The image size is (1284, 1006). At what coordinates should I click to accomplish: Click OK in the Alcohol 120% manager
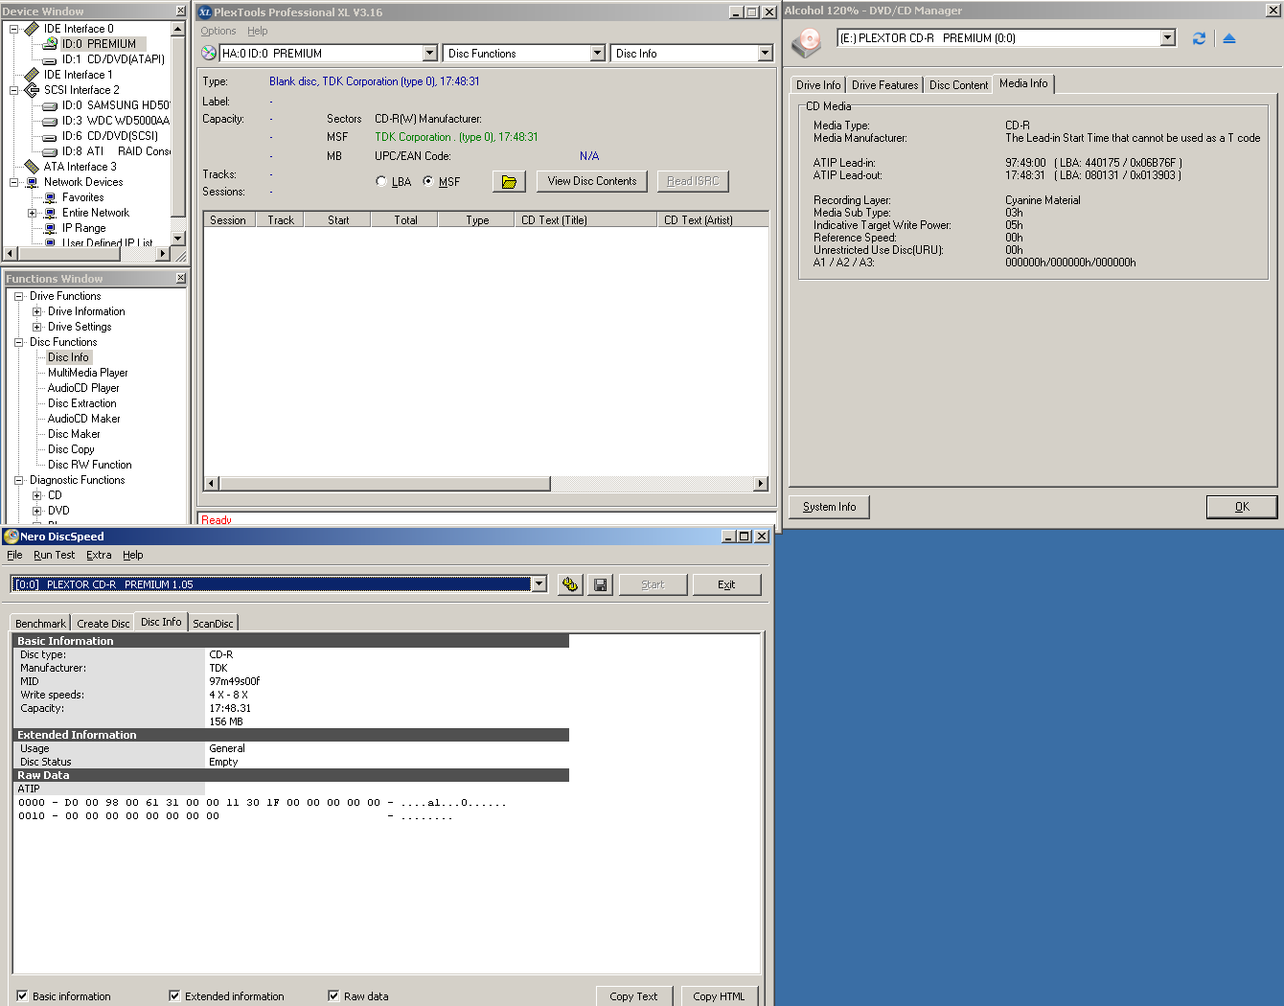coord(1242,507)
